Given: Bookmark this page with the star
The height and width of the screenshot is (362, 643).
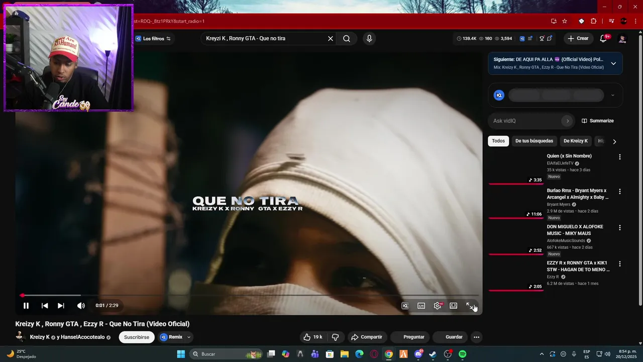Looking at the screenshot, I should 565,21.
